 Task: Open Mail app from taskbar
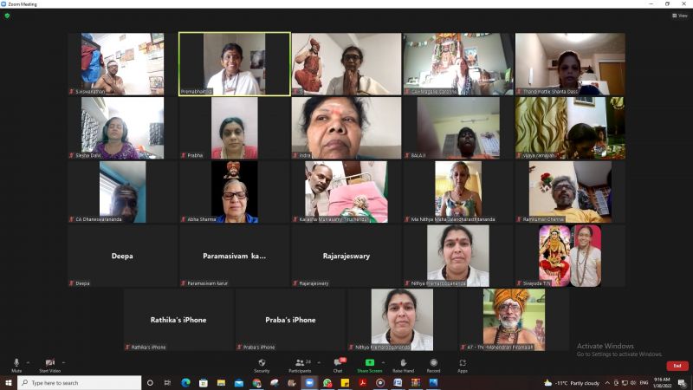239,383
